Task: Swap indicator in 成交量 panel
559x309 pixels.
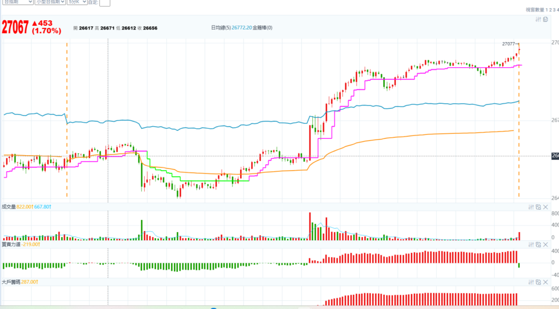Action: click(x=538, y=207)
